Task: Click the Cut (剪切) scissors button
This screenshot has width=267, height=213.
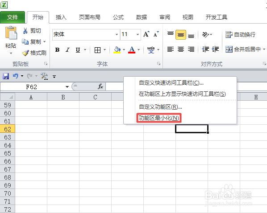Action: click(x=32, y=31)
